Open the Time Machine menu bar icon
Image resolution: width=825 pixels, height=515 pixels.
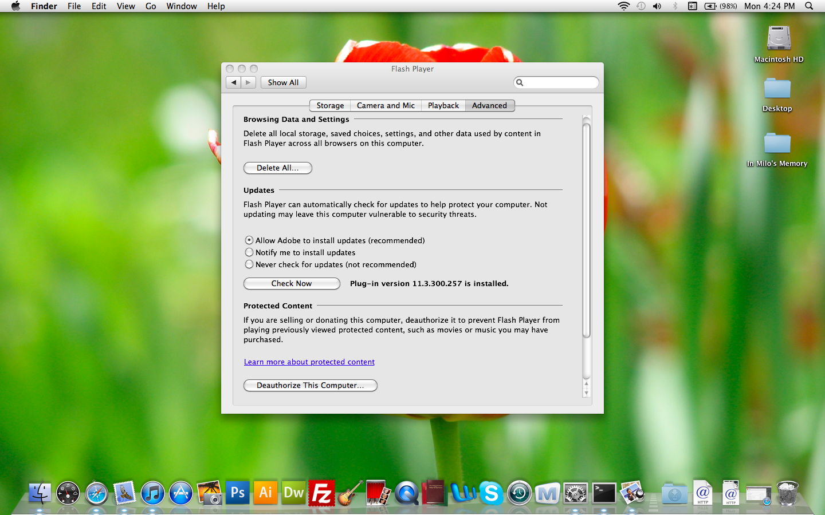[x=641, y=6]
